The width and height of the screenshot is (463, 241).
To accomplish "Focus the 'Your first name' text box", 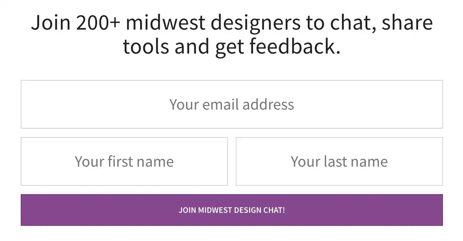I will tap(124, 161).
